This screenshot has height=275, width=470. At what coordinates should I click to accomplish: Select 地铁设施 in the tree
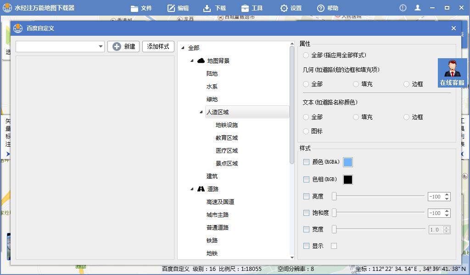[226, 125]
